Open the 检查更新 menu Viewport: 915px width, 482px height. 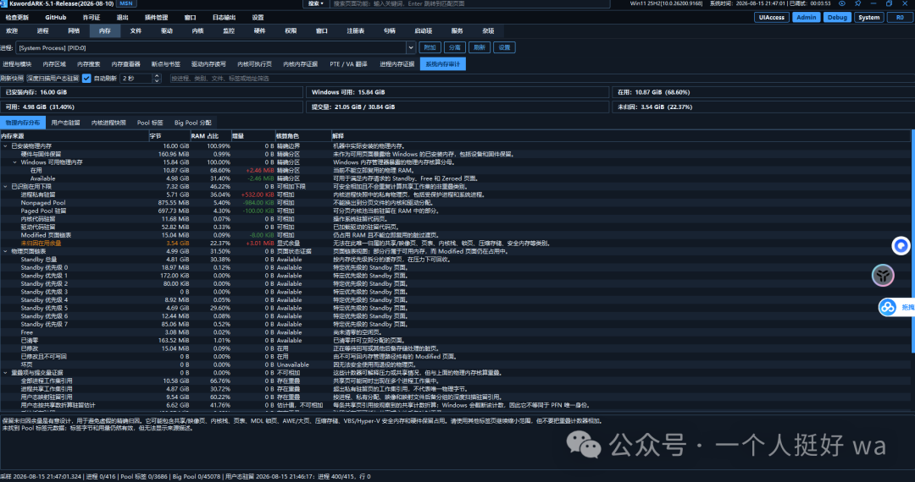click(x=17, y=18)
